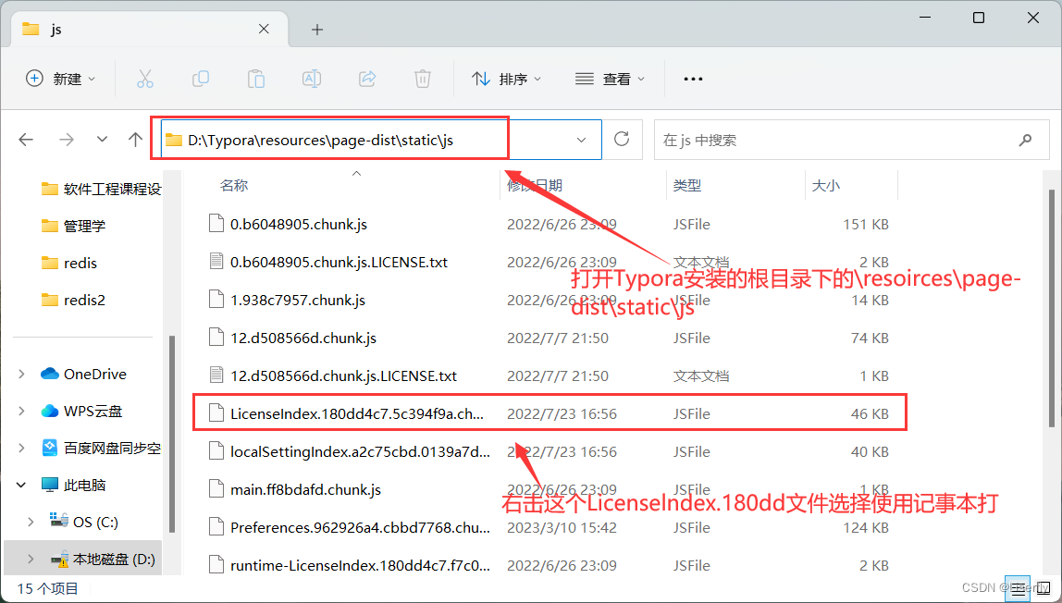The image size is (1062, 603).
Task: Sort by the 修改日期 column header
Action: (535, 186)
